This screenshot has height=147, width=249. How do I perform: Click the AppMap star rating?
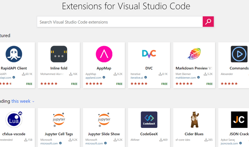point(94,83)
